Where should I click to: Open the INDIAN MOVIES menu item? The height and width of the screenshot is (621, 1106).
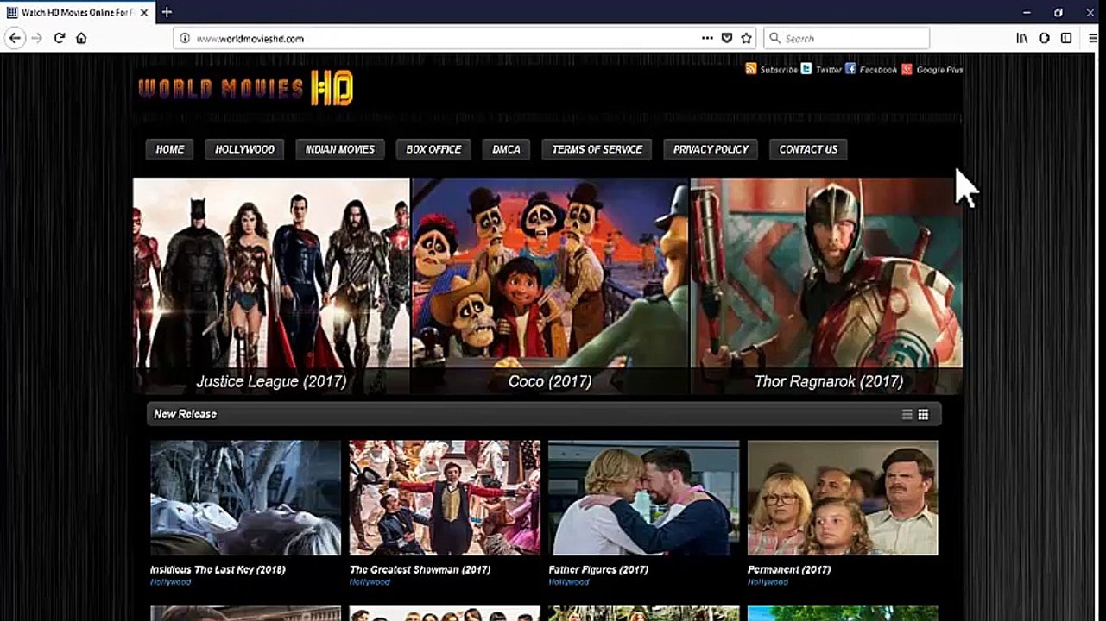pos(340,149)
